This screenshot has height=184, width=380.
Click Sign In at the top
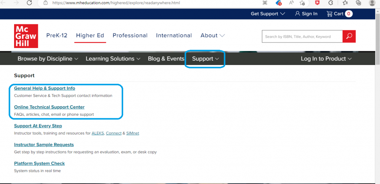(306, 14)
